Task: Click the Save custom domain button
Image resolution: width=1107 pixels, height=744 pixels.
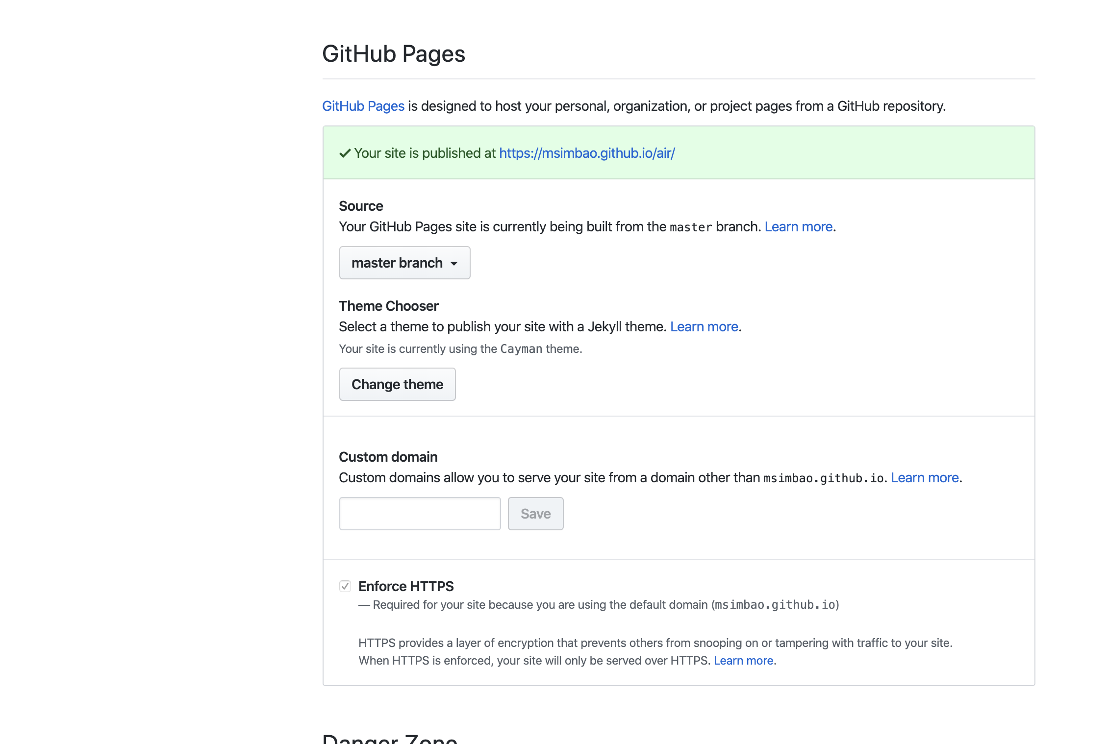Action: point(535,514)
